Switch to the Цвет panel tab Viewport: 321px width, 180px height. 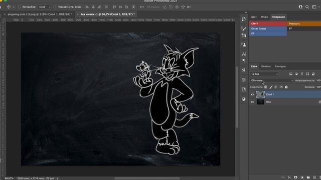(254, 17)
